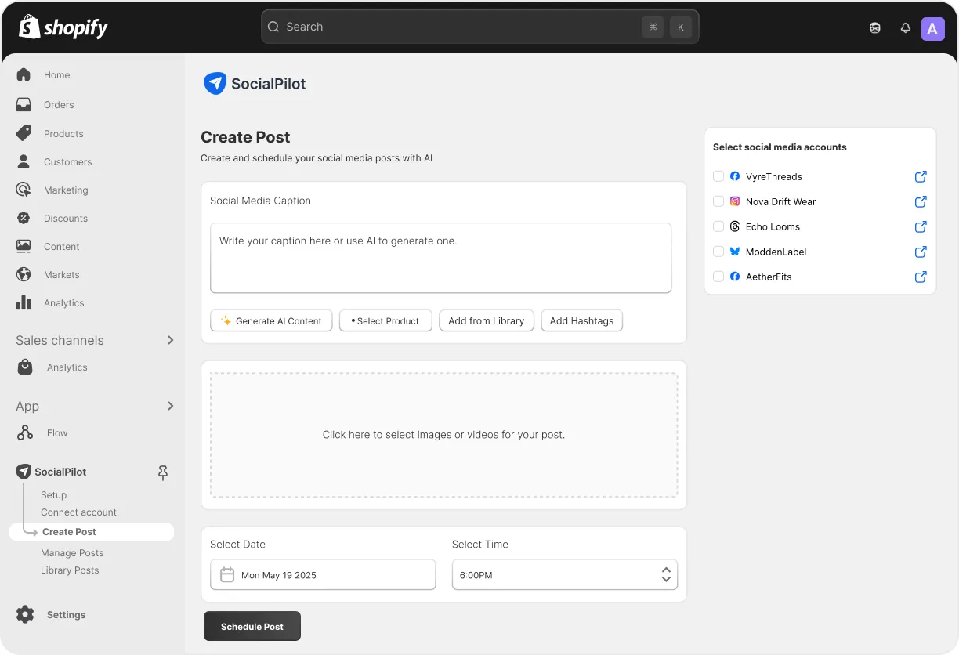This screenshot has width=959, height=655.
Task: Click the caption text area to start writing
Action: [440, 259]
